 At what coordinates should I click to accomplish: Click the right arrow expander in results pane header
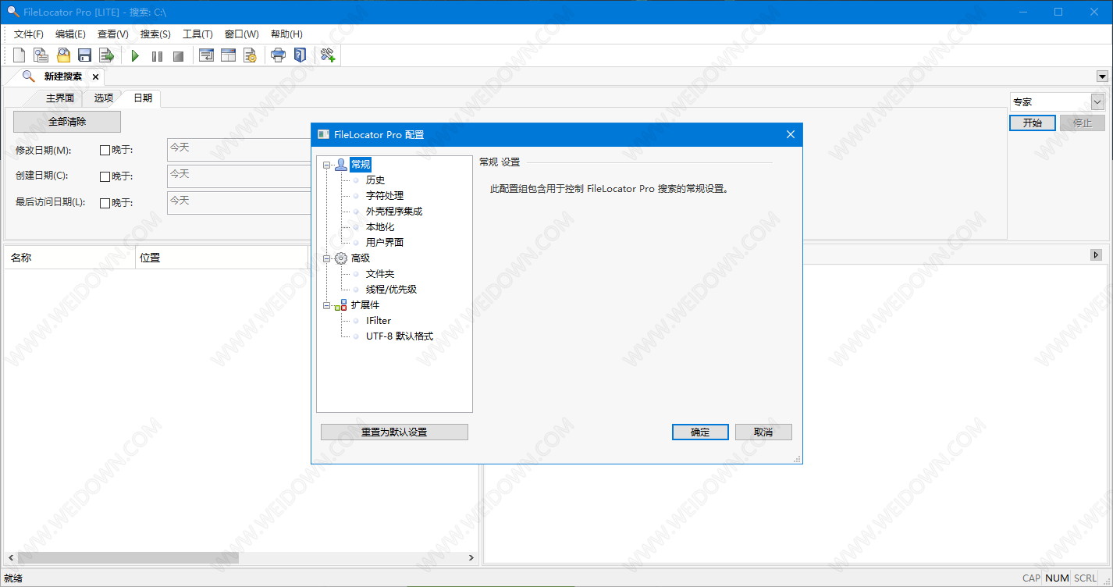point(1096,255)
